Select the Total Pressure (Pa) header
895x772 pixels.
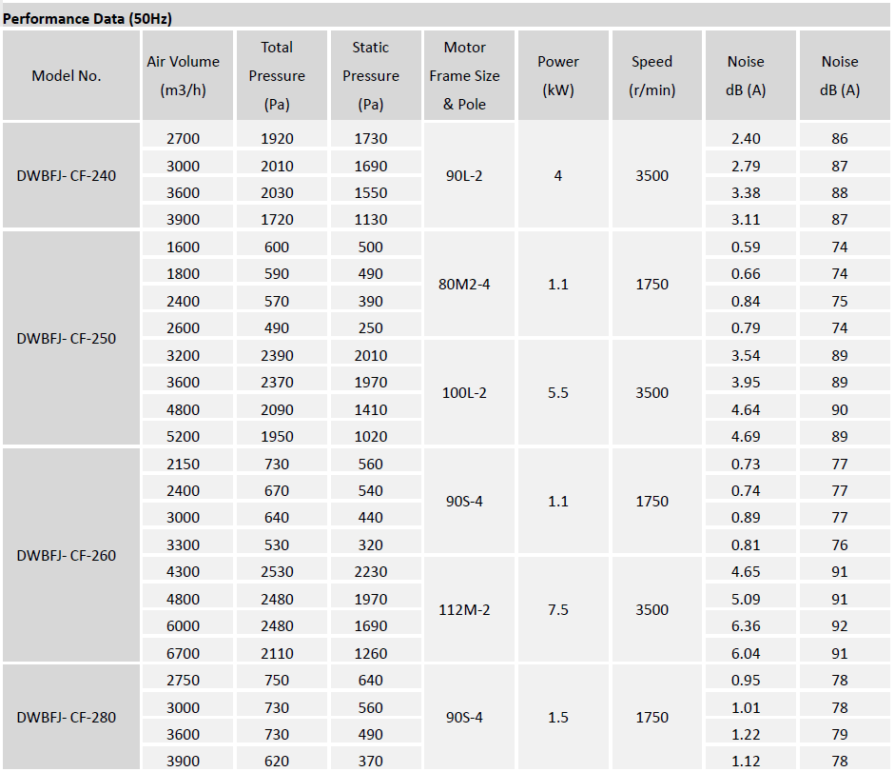[277, 76]
